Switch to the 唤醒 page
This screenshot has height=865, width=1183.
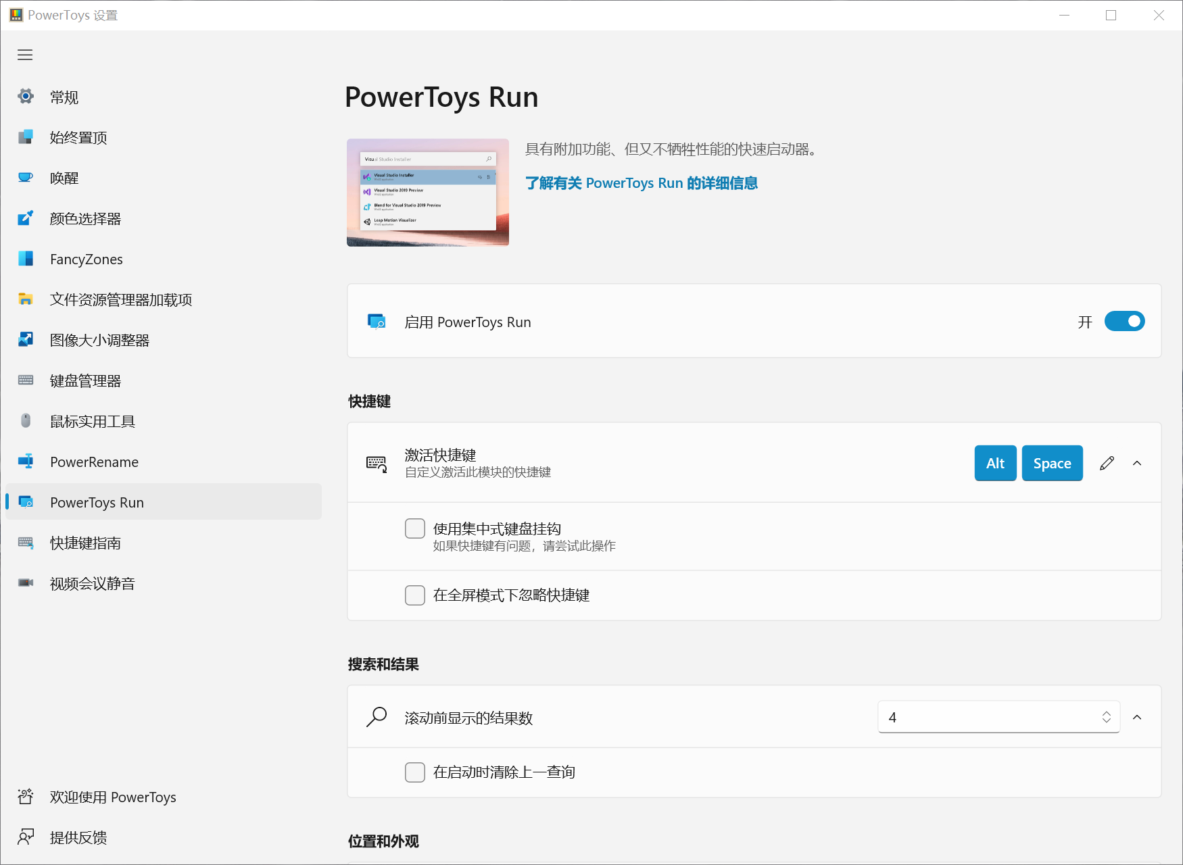164,178
